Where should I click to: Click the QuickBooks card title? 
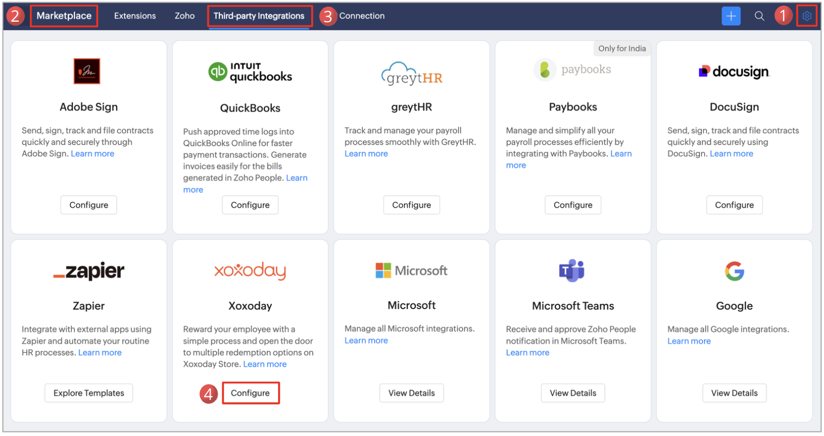(x=250, y=108)
